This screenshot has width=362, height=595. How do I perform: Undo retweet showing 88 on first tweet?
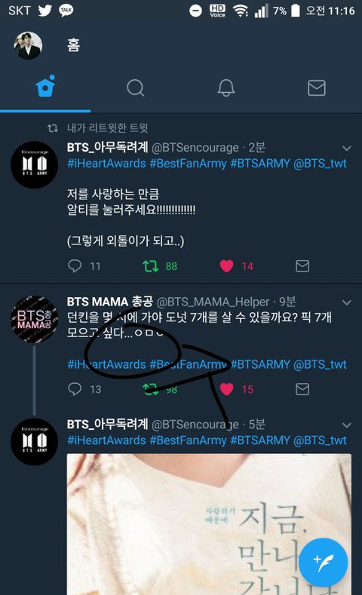coord(151,266)
